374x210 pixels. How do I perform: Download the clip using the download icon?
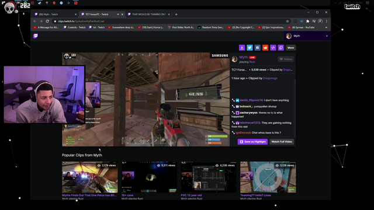pyautogui.click(x=242, y=48)
